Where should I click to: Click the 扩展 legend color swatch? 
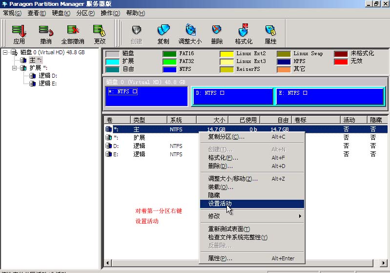coord(112,62)
